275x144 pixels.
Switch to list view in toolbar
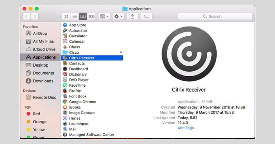pyautogui.click(x=75, y=16)
